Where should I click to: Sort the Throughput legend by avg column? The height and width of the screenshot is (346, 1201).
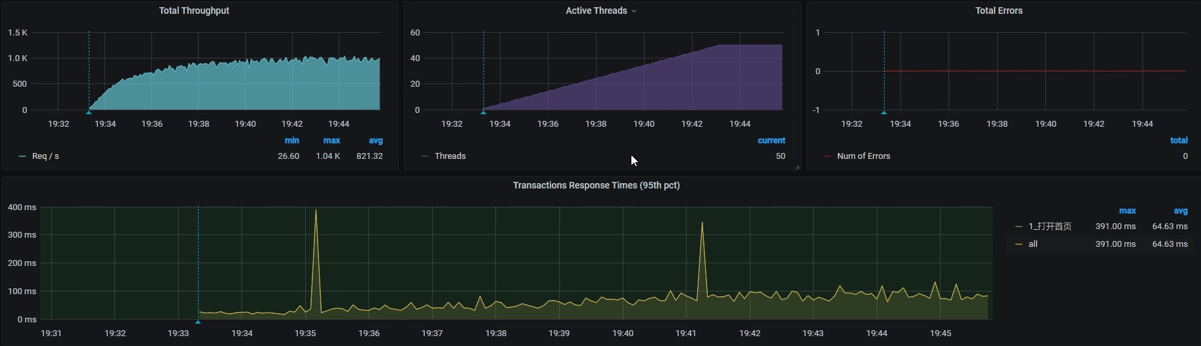(x=376, y=141)
